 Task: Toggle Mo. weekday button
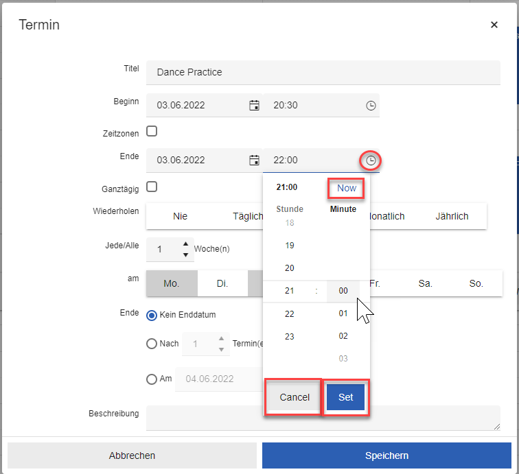coord(172,283)
